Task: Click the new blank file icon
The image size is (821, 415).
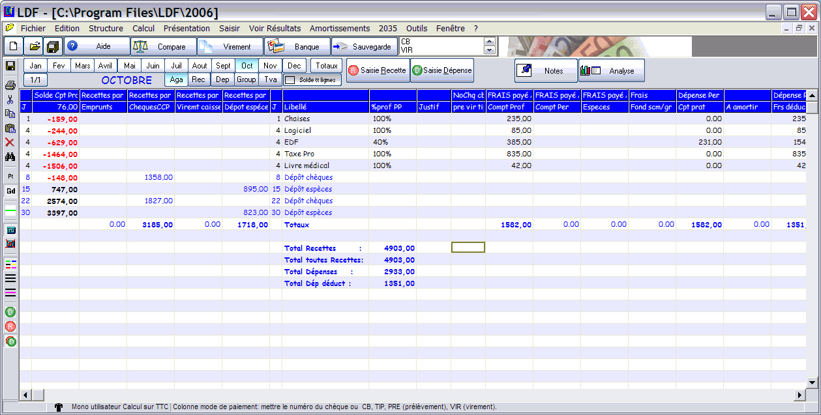Action: [x=14, y=46]
